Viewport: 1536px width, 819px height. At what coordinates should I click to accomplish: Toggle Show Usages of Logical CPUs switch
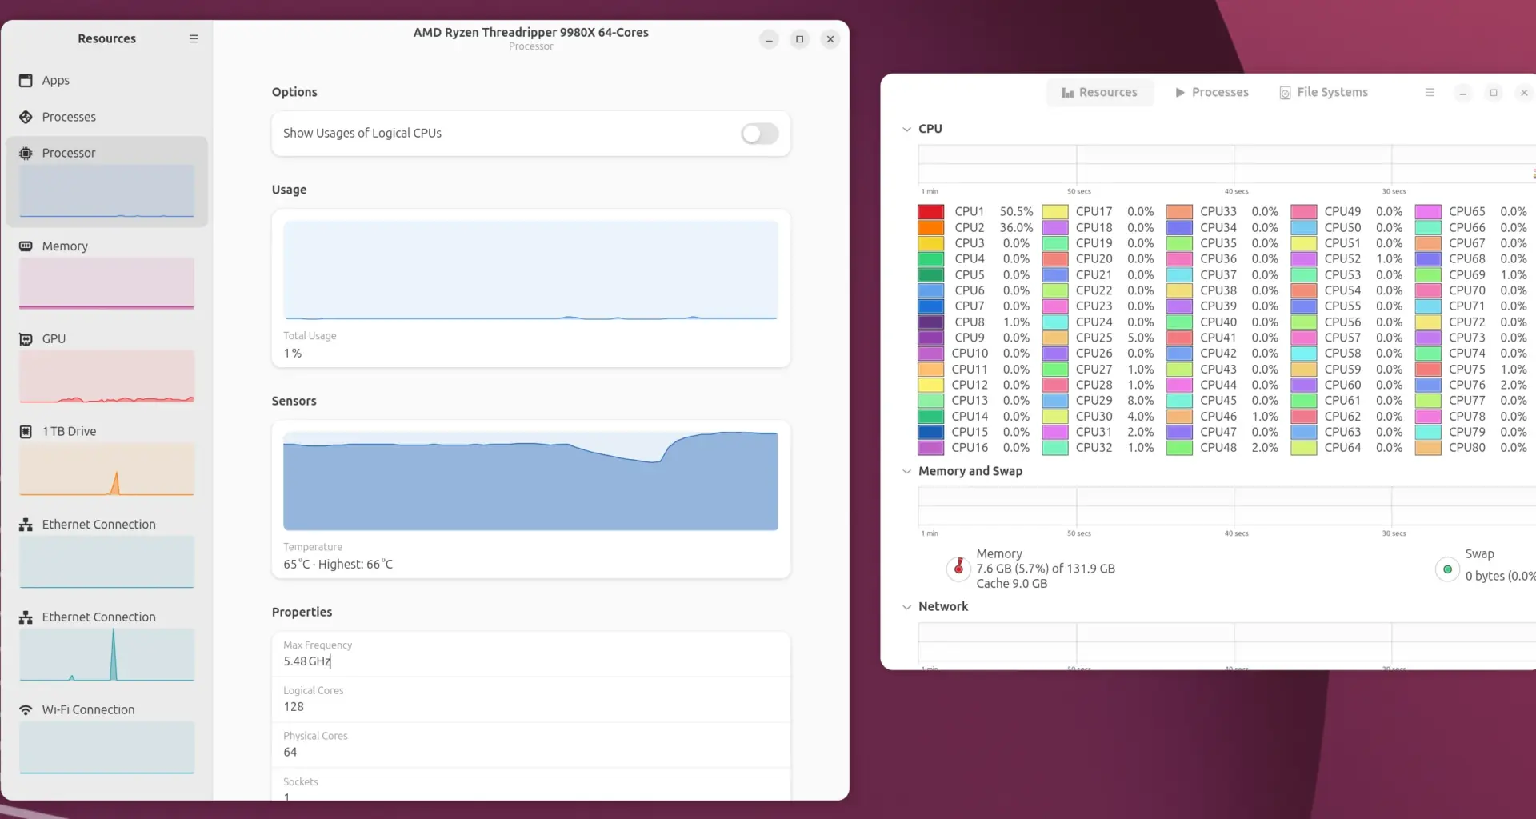[x=759, y=134]
